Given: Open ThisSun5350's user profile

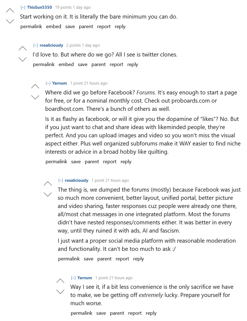Looking at the screenshot, I should (x=39, y=7).
